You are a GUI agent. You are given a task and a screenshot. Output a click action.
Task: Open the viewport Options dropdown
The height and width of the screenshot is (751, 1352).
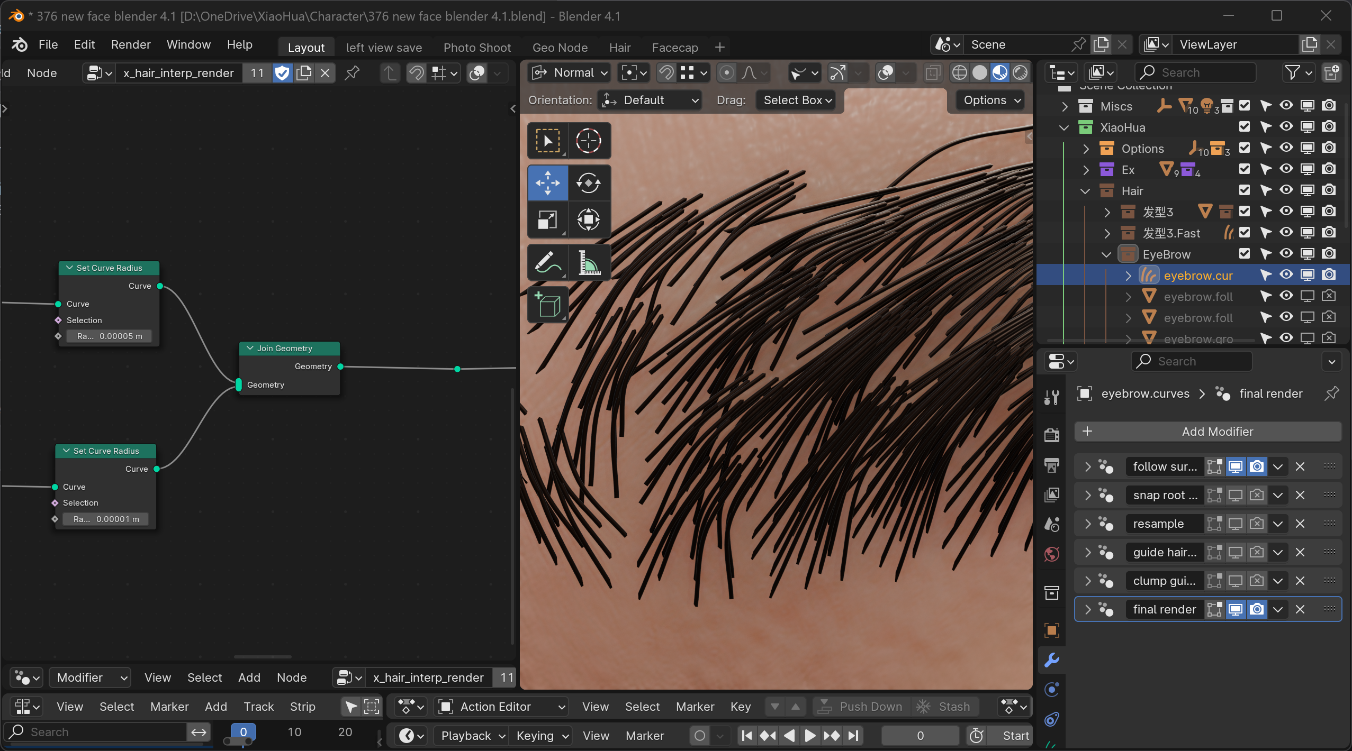coord(991,100)
